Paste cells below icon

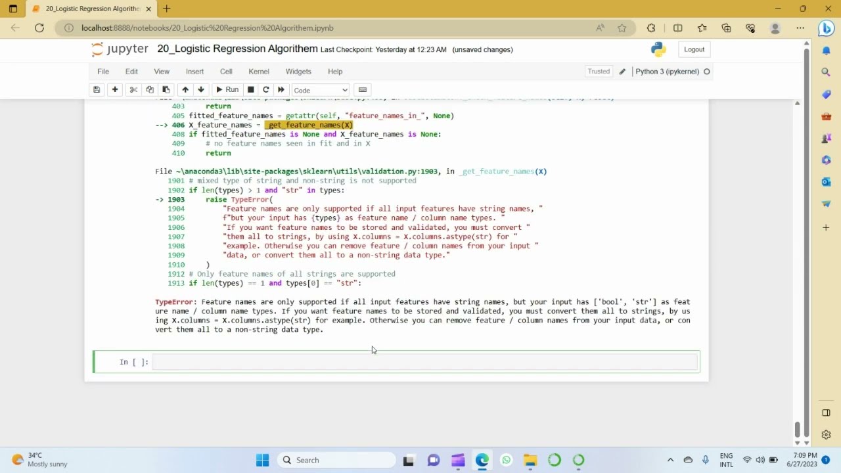166,90
